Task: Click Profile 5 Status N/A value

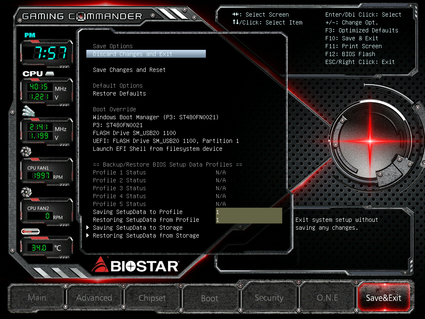Action: [x=221, y=204]
